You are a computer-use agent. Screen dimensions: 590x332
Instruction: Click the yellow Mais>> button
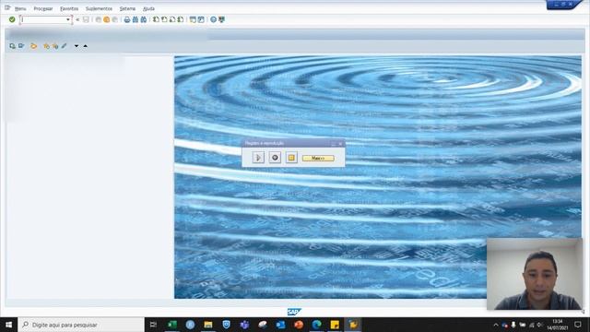[x=318, y=158]
